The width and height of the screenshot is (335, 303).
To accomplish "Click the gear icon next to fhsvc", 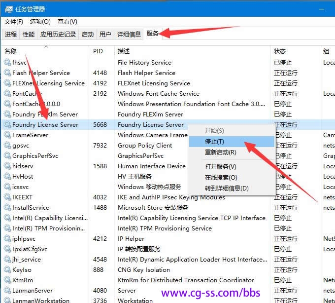I will [x=7, y=63].
